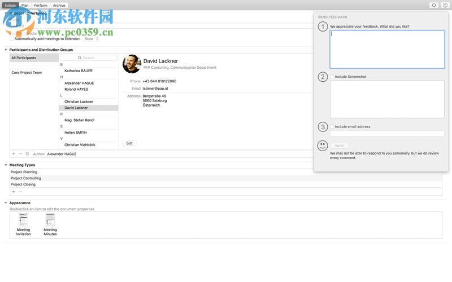The height and width of the screenshot is (282, 452).
Task: Check Include email address option
Action: (332, 126)
